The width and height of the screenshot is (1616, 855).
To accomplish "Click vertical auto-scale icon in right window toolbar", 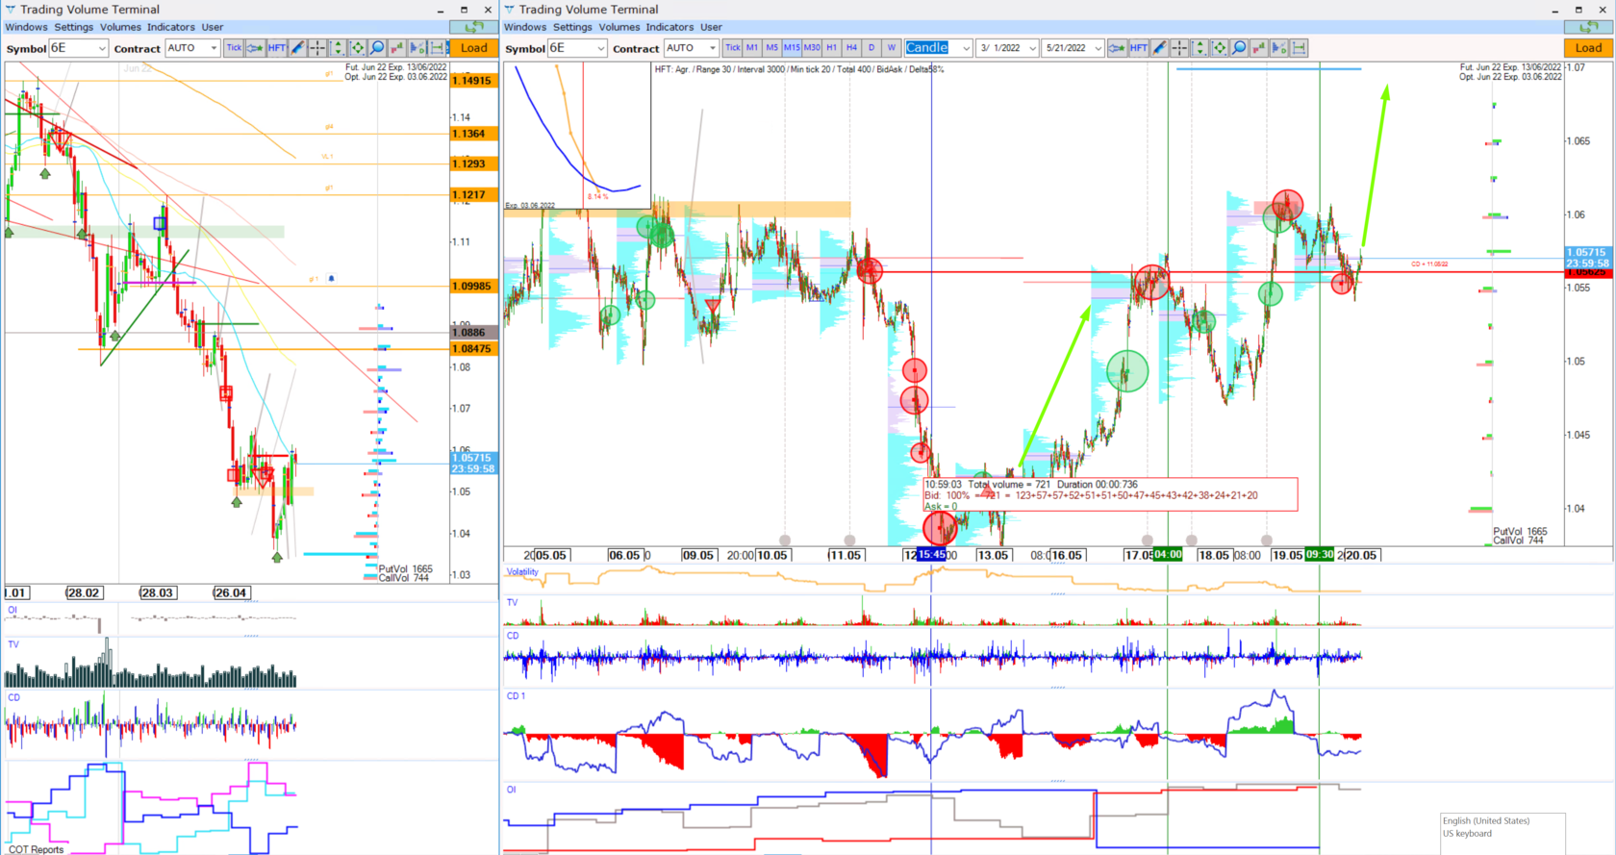I will (1199, 47).
